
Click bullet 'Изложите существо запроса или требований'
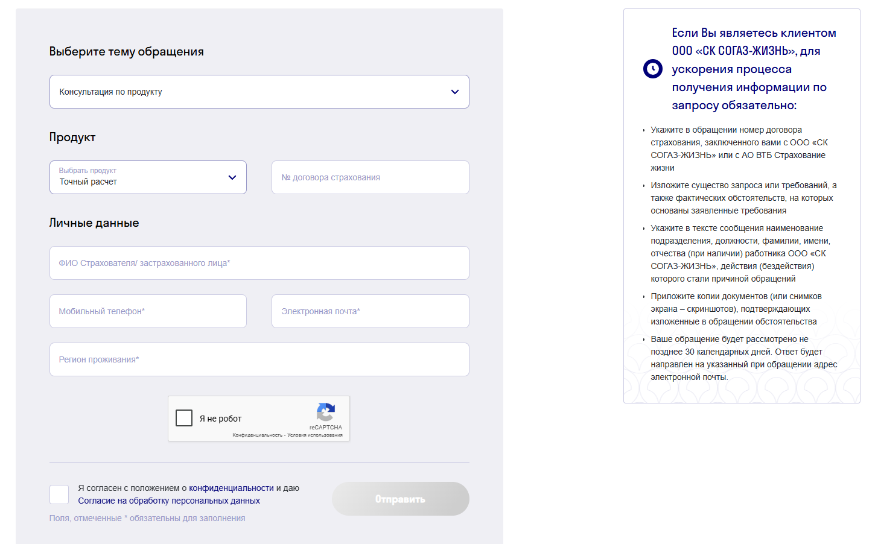(743, 198)
